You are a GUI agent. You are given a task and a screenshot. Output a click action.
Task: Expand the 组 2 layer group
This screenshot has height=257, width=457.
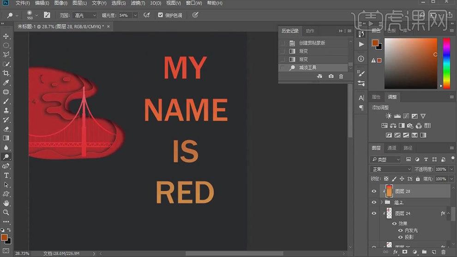381,202
